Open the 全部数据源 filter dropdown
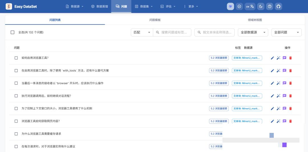Image resolution: width=308 pixels, height=152 pixels. (x=253, y=33)
